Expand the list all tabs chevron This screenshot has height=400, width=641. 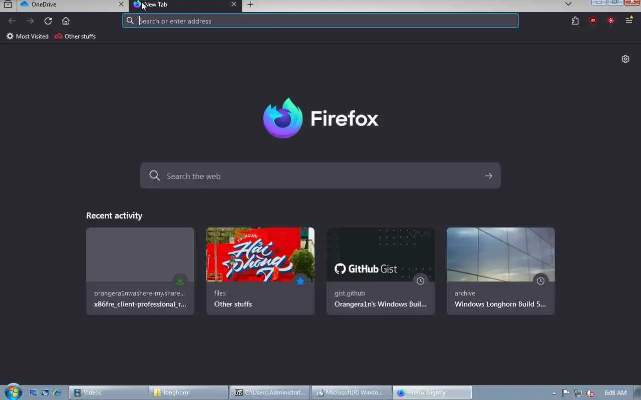coord(568,4)
